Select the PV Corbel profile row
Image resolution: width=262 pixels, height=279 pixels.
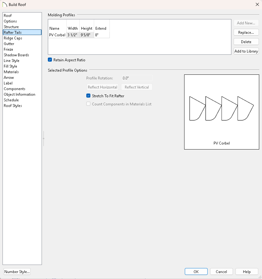pyautogui.click(x=57, y=35)
